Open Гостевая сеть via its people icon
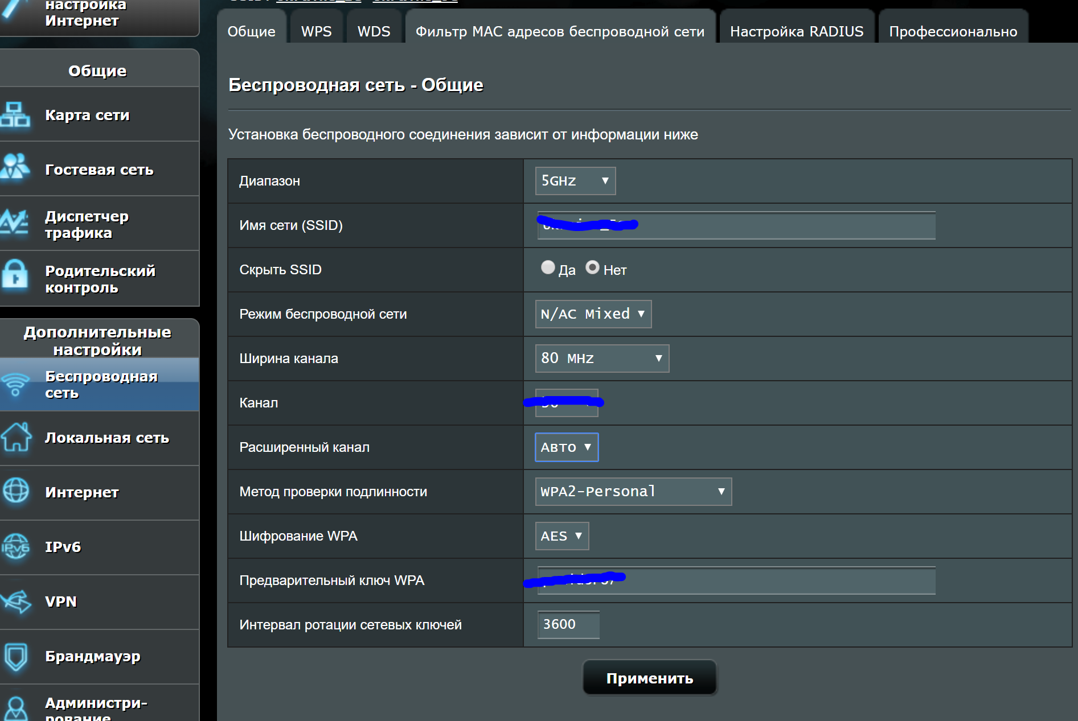The width and height of the screenshot is (1078, 721). [15, 168]
